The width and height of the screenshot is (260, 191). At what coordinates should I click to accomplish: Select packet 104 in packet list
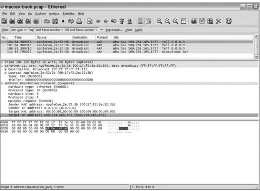click(127, 42)
